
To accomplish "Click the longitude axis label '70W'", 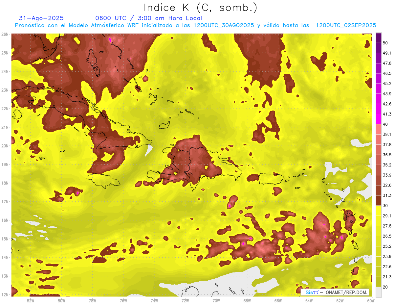I will [x=216, y=300].
